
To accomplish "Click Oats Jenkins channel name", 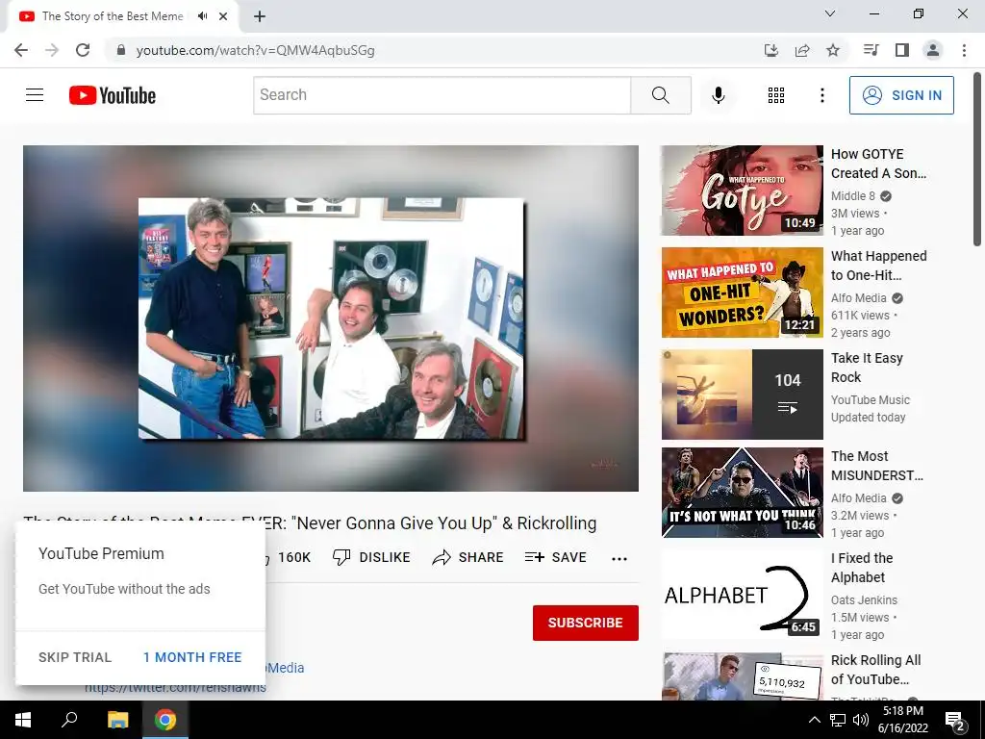I will pos(864,600).
